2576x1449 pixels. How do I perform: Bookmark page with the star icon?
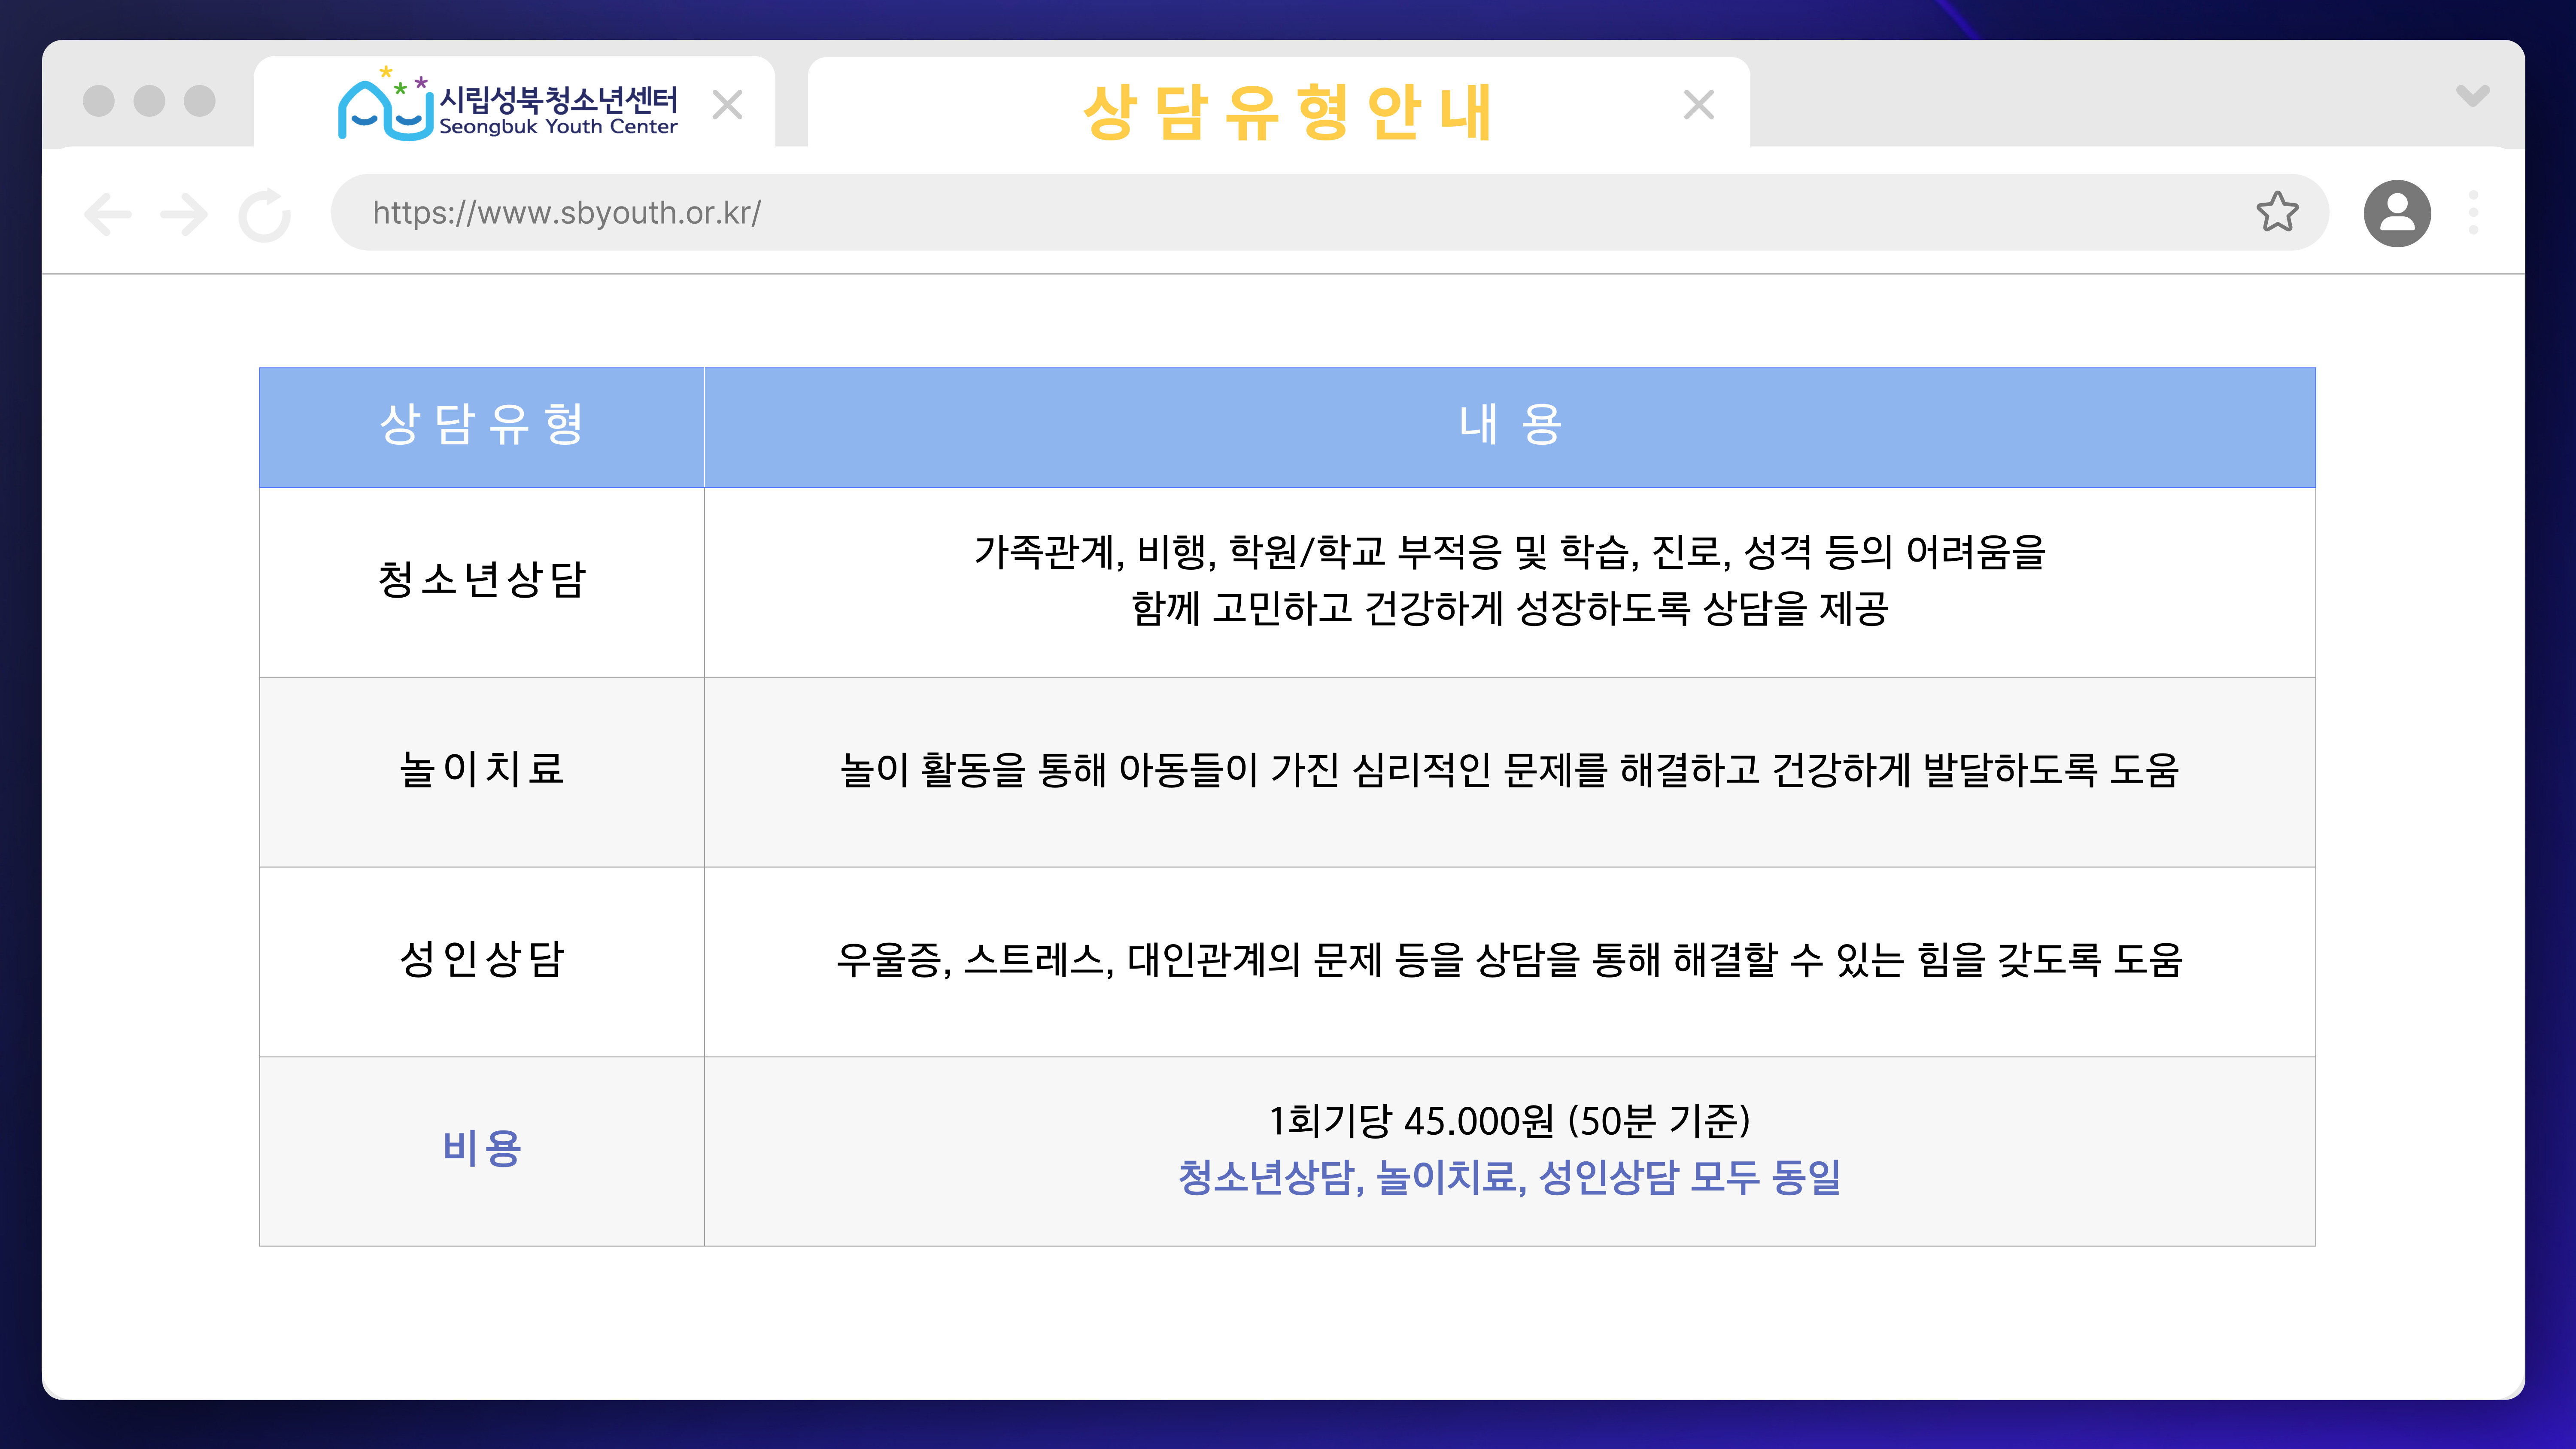click(x=2277, y=212)
